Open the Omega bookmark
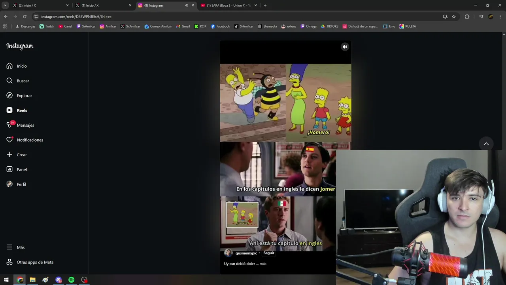Viewport: 506px width, 285px height. tap(308, 27)
